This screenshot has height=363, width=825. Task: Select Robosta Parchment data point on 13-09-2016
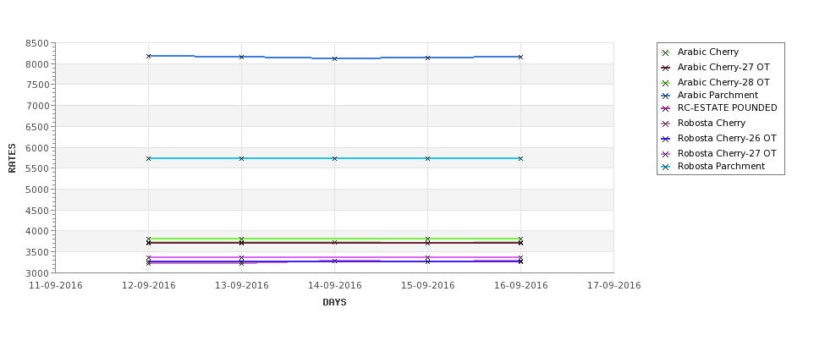click(241, 158)
